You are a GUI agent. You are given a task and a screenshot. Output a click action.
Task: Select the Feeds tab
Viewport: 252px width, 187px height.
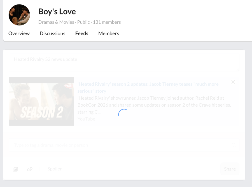click(x=82, y=33)
